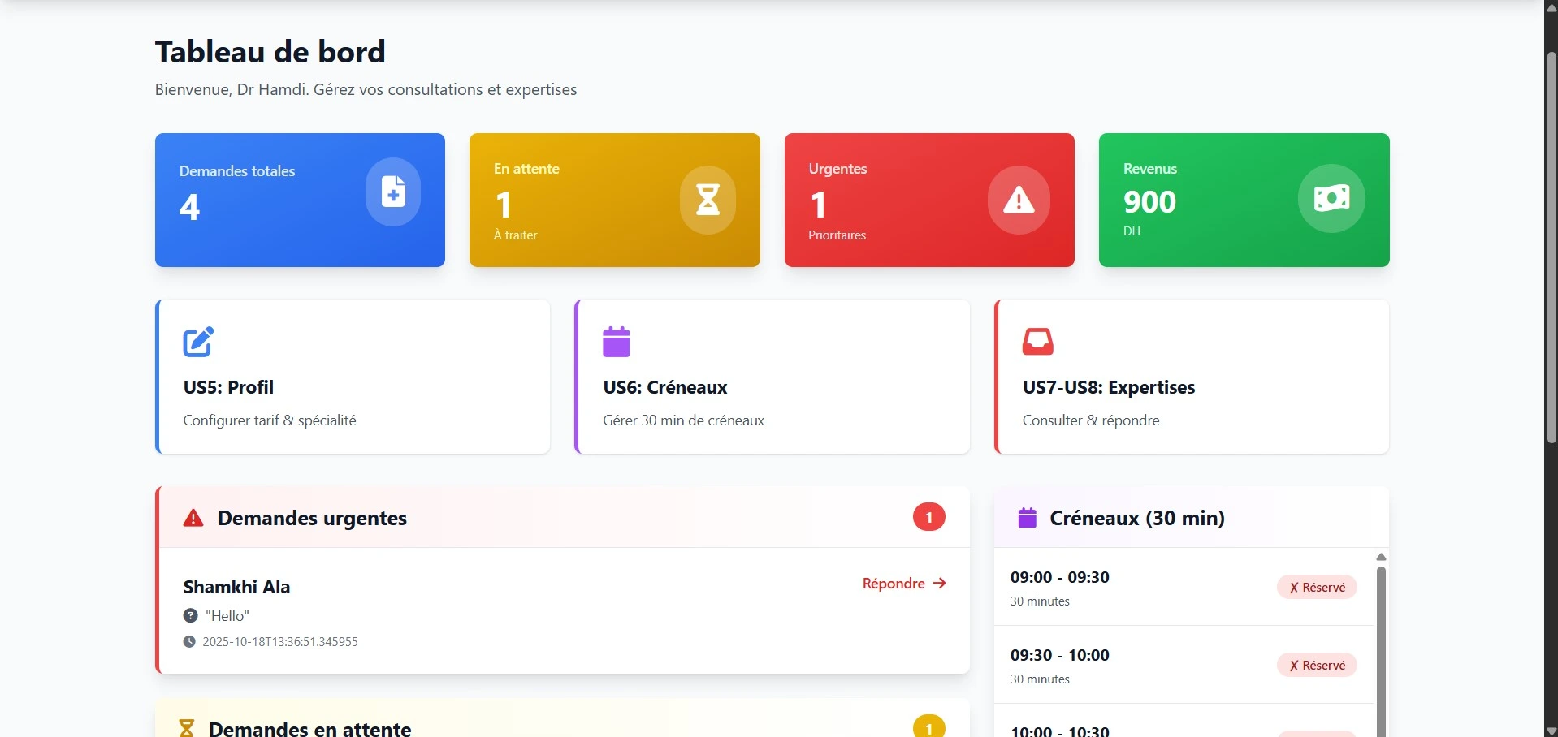Click the "Prioritaires" caption on red card
Image resolution: width=1558 pixels, height=737 pixels.
click(x=837, y=235)
